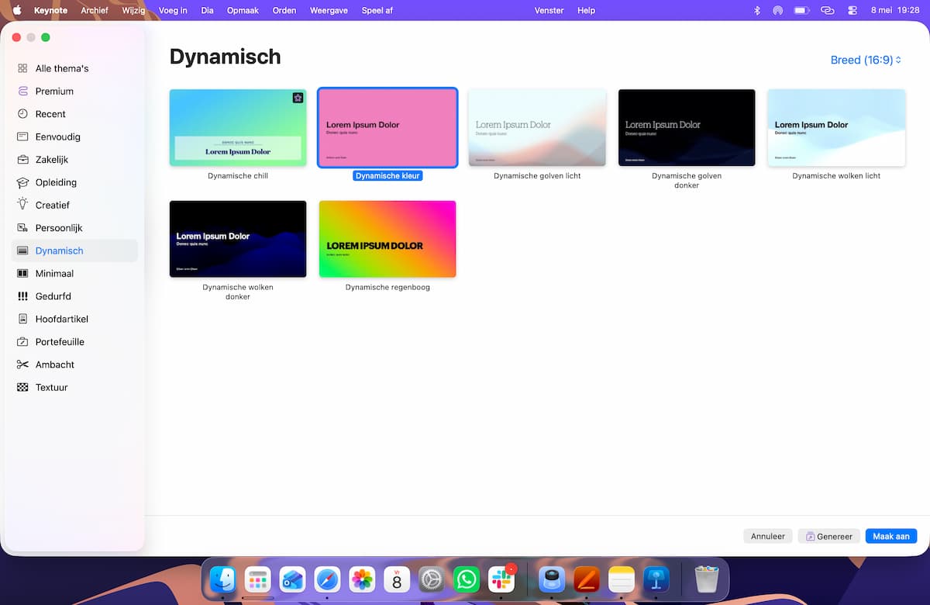This screenshot has width=930, height=605.
Task: Open the Venster menu
Action: click(x=549, y=10)
